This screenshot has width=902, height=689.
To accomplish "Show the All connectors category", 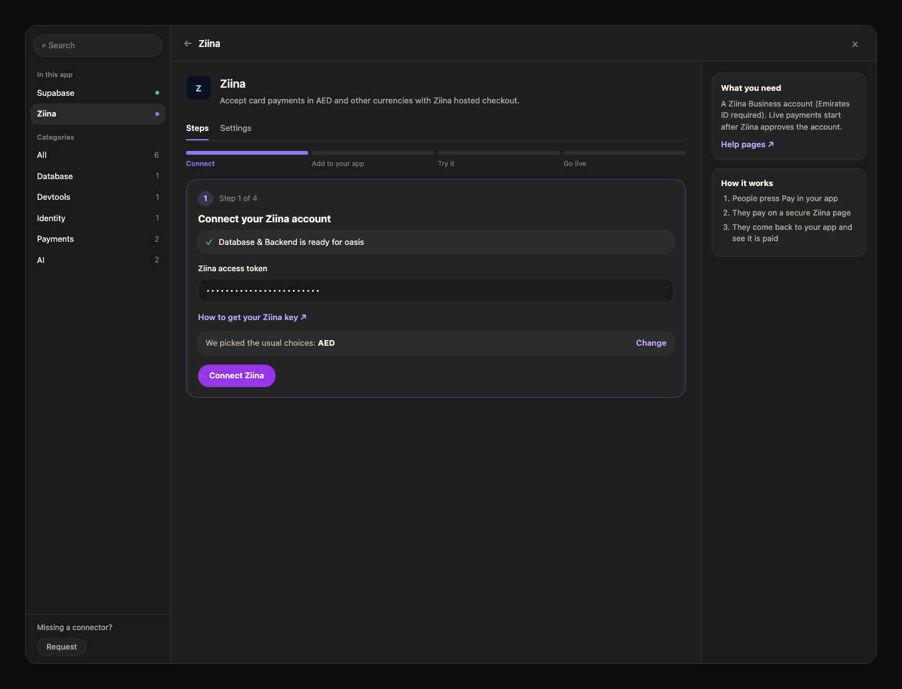I will point(98,155).
